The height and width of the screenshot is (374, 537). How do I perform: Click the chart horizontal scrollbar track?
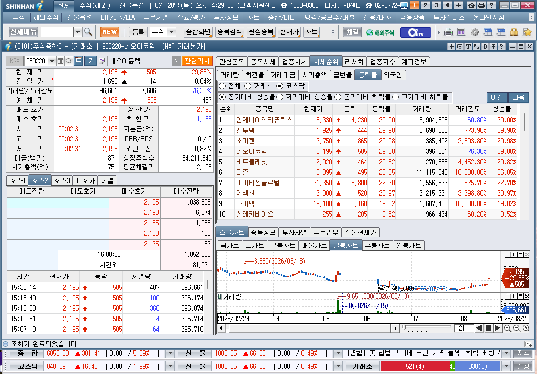[308, 328]
